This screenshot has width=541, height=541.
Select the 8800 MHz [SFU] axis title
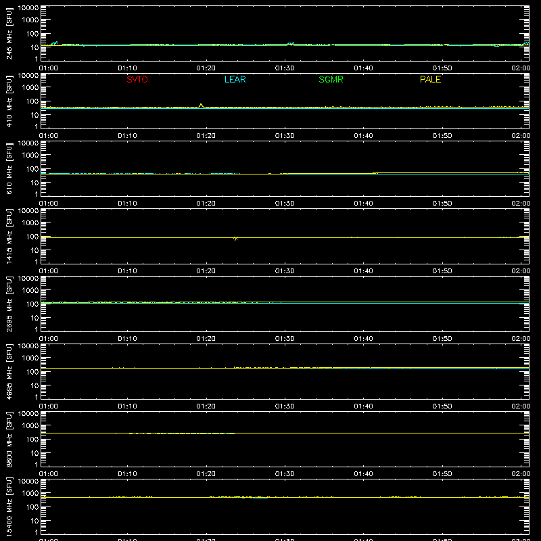click(9, 440)
